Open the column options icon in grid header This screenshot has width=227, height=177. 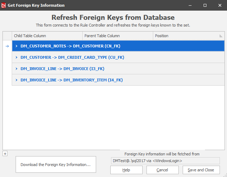click(x=221, y=36)
